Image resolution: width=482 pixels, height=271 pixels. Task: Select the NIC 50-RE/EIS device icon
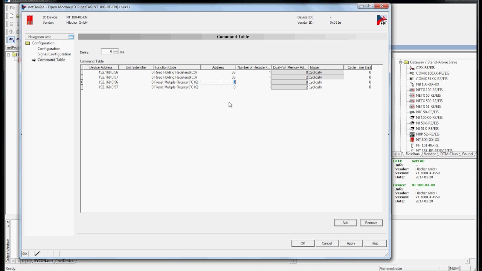pyautogui.click(x=412, y=112)
